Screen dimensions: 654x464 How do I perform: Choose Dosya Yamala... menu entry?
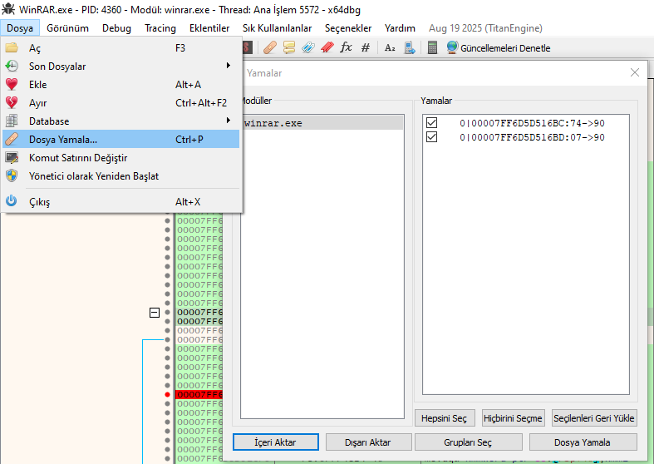(x=121, y=139)
